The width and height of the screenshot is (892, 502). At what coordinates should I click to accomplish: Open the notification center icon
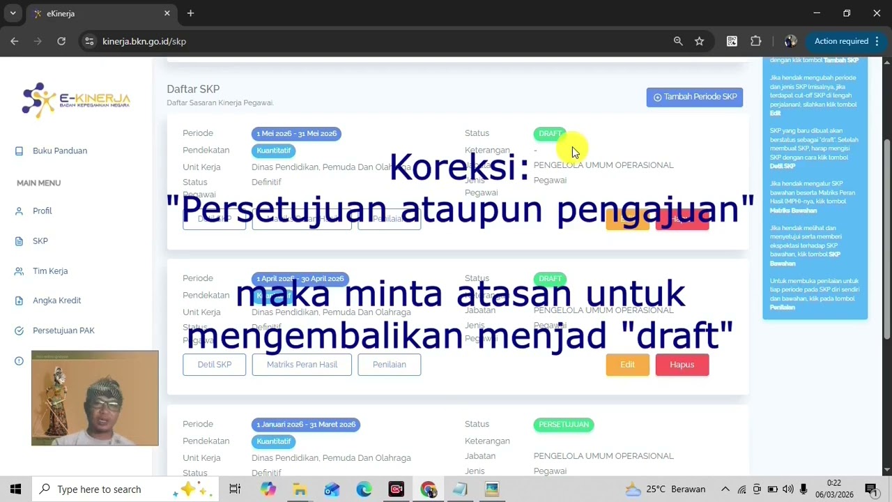pos(870,489)
